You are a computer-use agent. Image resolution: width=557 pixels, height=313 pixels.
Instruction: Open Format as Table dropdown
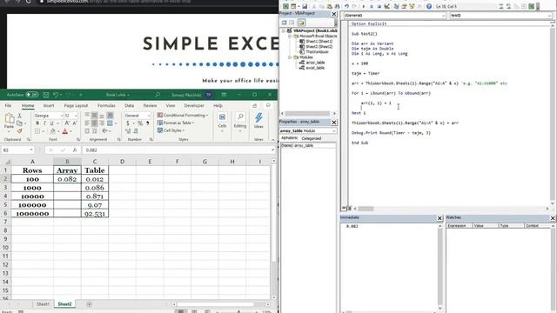(x=176, y=123)
